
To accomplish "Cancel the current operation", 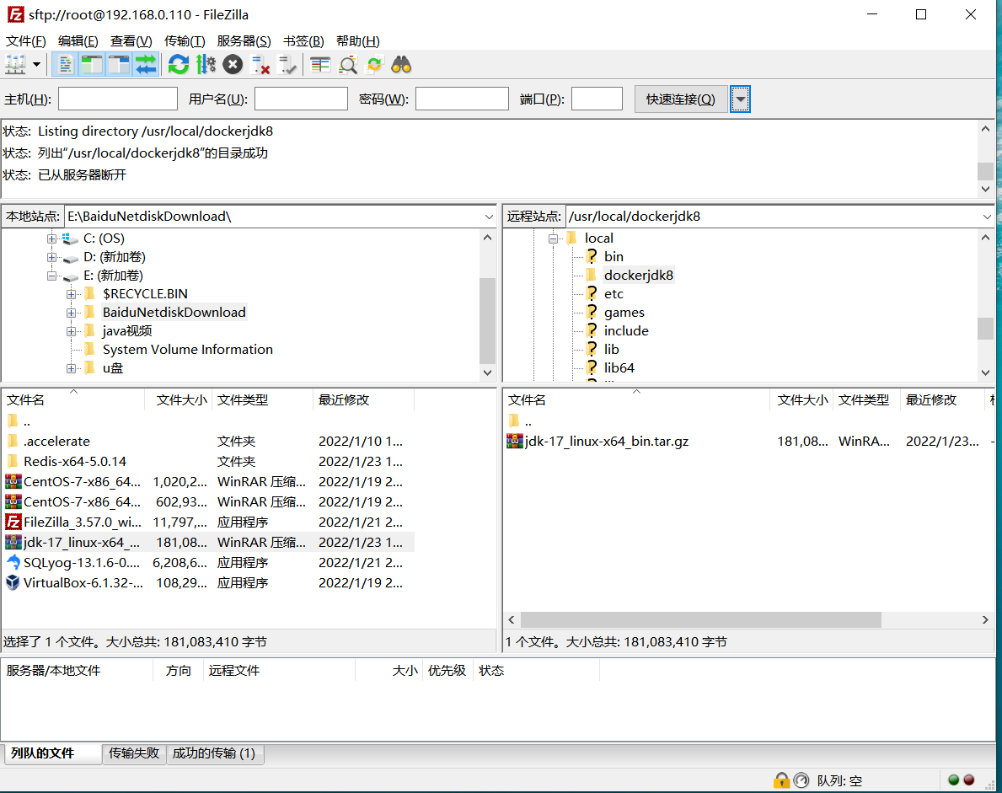I will [x=233, y=65].
